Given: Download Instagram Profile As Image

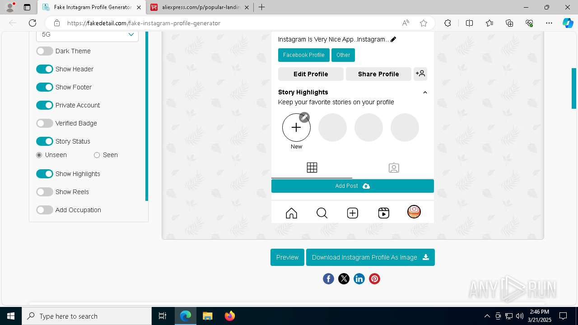Looking at the screenshot, I should pos(370,257).
